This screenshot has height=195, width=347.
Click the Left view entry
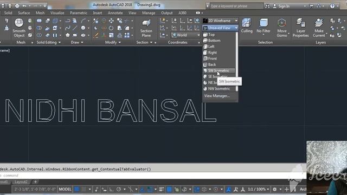[x=219, y=47]
